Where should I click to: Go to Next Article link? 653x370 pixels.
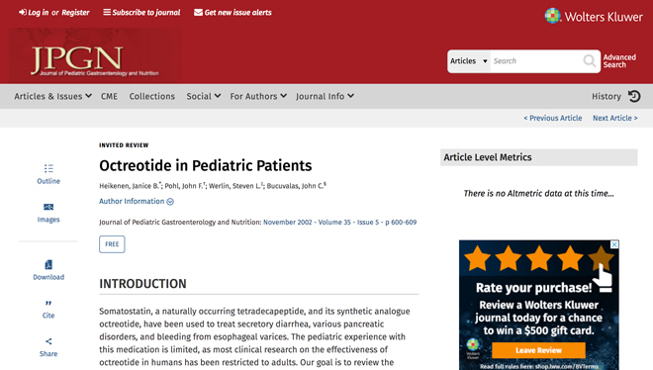pos(615,118)
